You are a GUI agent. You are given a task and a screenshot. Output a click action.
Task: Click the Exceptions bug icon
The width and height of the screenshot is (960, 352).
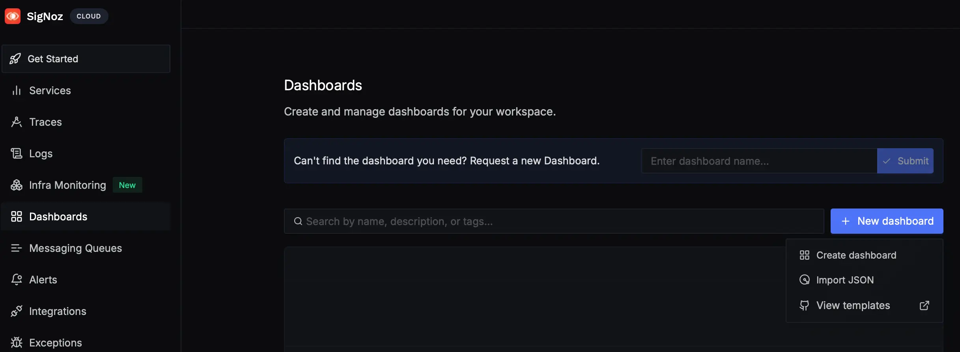(17, 343)
